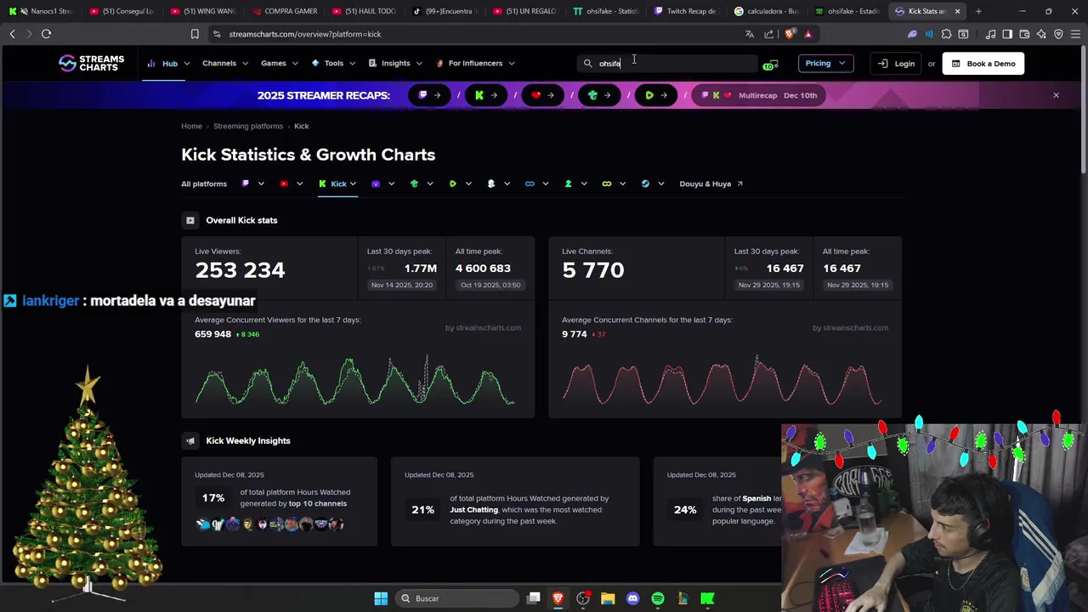Open the Windows Start menu
Screen dimensions: 1088x612
381,598
